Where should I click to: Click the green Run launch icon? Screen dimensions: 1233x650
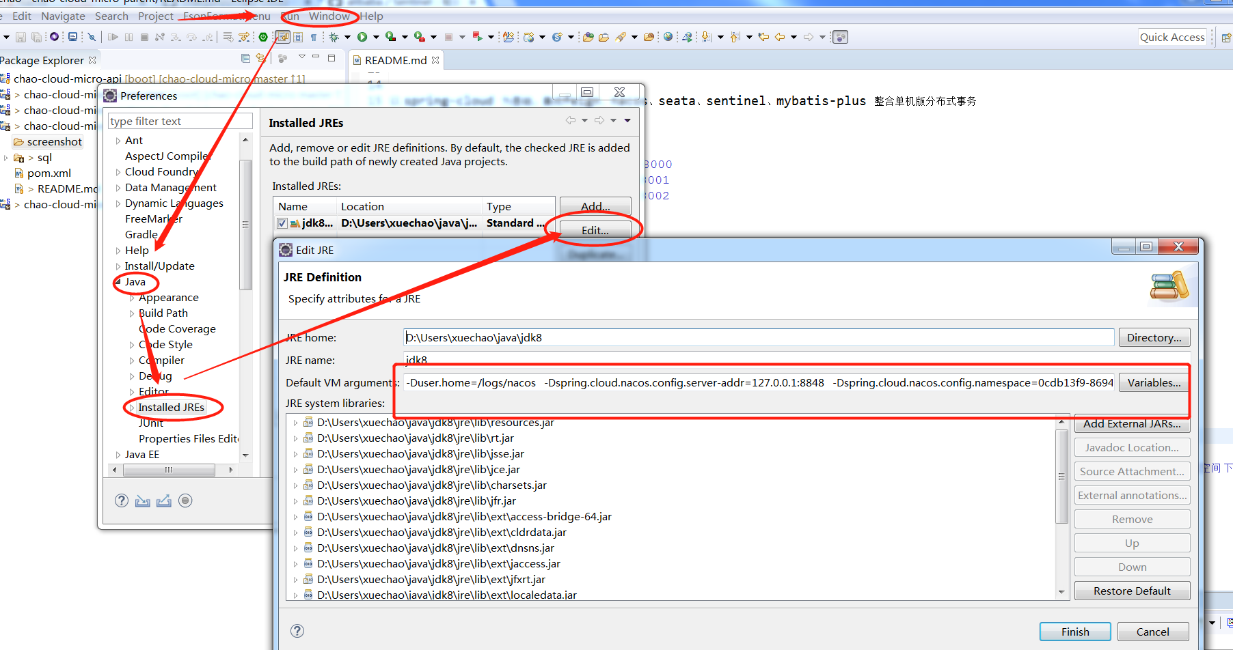point(362,37)
